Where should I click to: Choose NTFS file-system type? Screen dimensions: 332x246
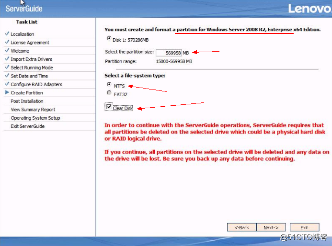[x=109, y=84]
